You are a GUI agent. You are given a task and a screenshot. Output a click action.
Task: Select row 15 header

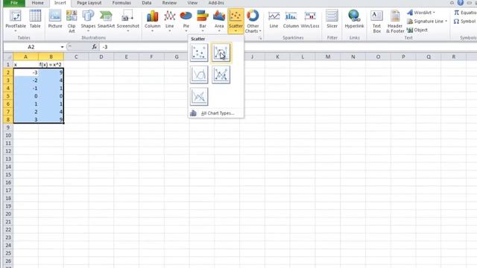coord(8,175)
